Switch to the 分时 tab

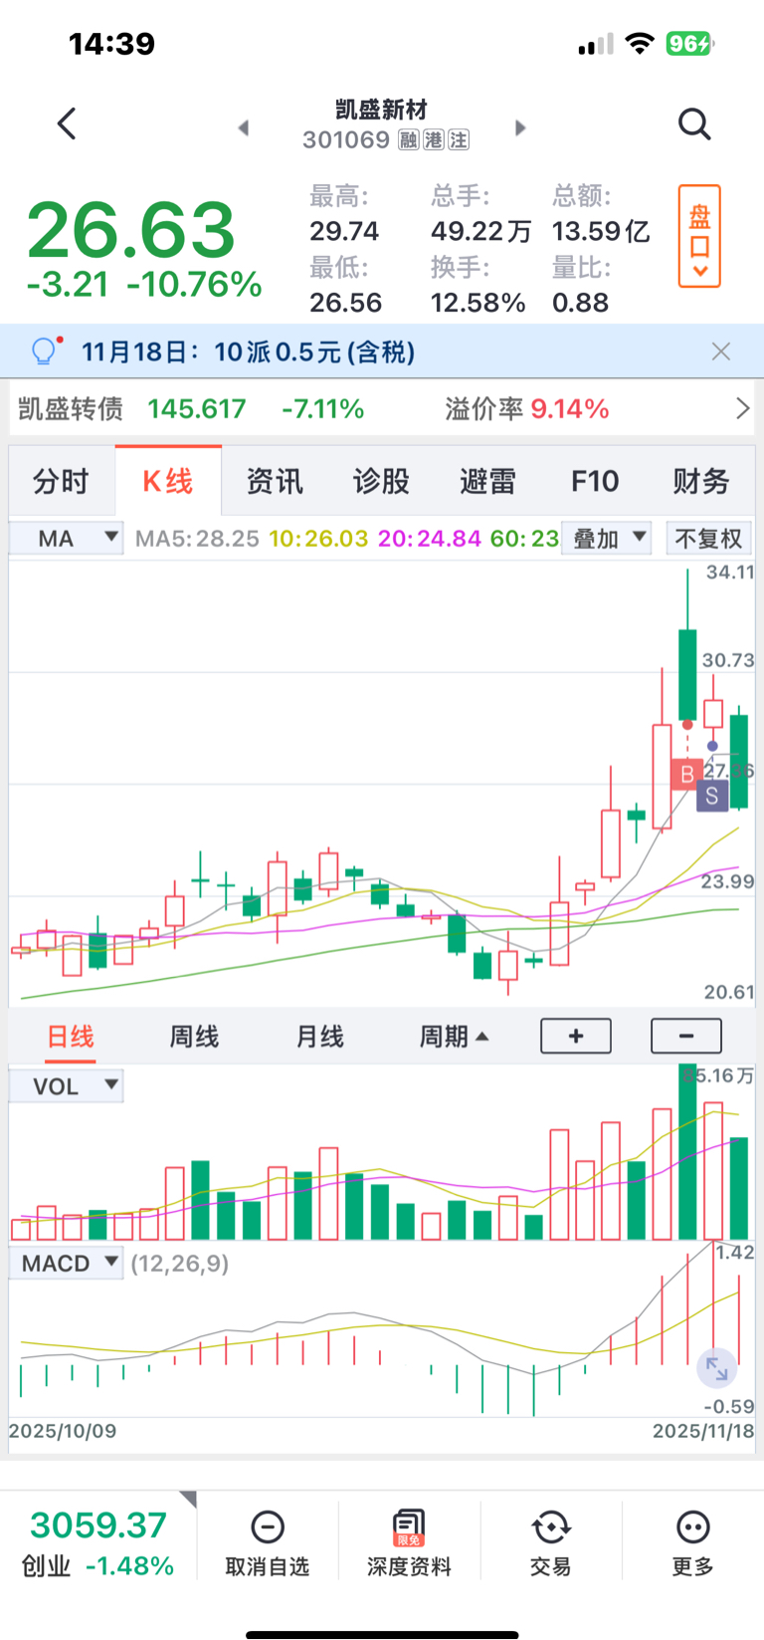coord(61,482)
